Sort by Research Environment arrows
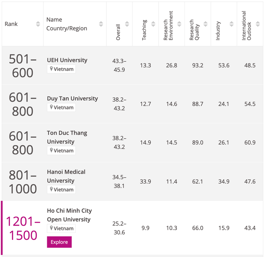 coord(179,24)
